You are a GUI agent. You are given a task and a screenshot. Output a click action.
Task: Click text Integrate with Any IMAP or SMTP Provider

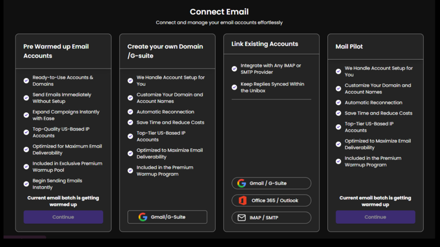point(271,69)
